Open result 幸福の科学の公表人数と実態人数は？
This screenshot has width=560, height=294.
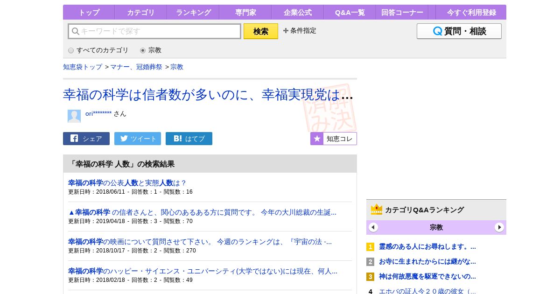point(127,183)
